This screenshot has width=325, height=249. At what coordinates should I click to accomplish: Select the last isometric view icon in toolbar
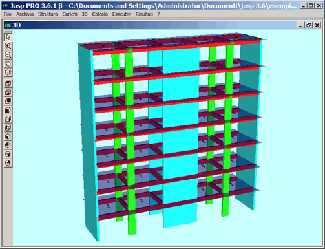(x=8, y=163)
